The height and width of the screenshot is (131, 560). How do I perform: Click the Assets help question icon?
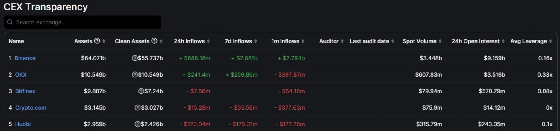pos(97,41)
